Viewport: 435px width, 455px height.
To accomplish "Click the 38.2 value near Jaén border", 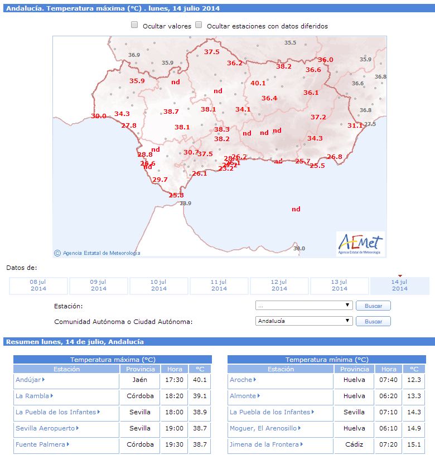I will pyautogui.click(x=284, y=66).
